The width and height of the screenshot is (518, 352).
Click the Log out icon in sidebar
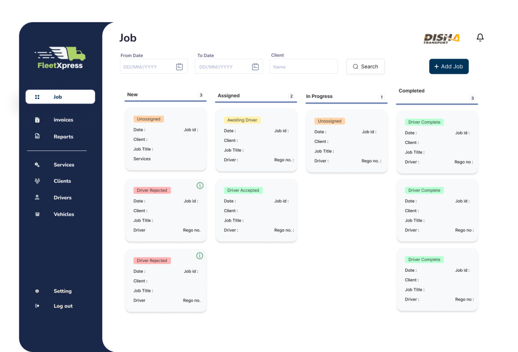tap(37, 306)
